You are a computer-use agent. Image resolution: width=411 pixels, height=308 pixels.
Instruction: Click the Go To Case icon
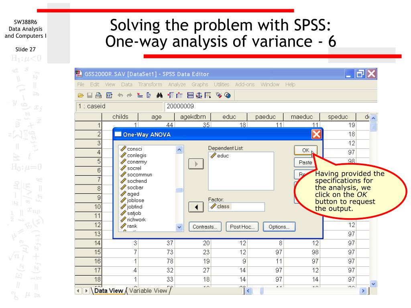pos(140,95)
